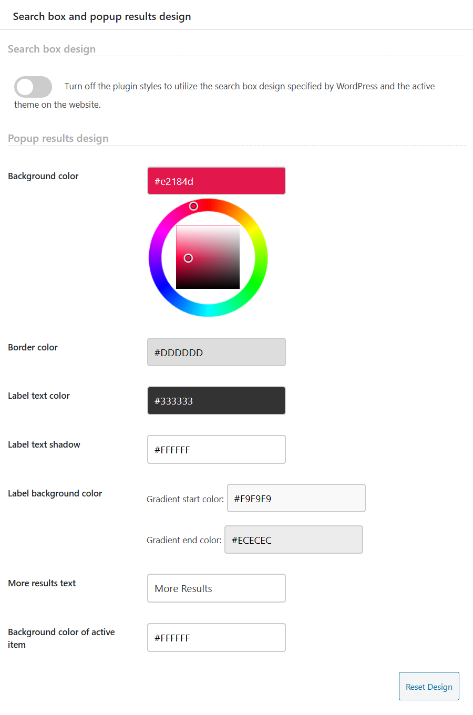Select the black bottom edge of saturation square
Screen dimensions: 473x715
208,287
